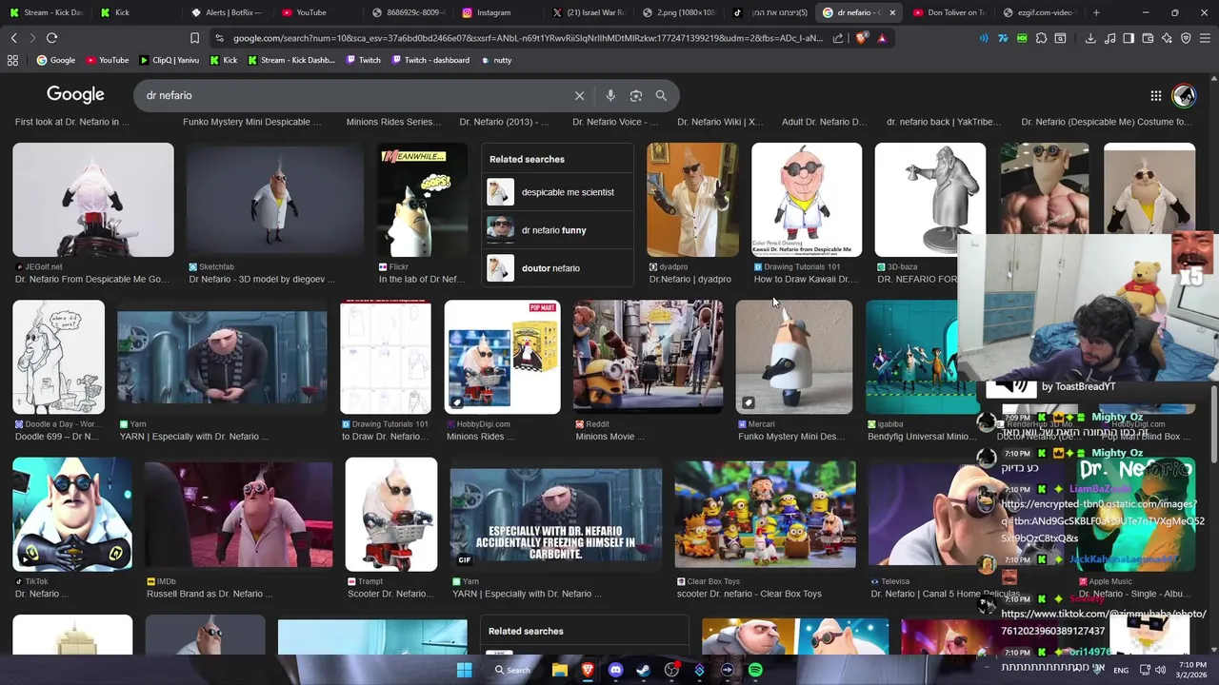The width and height of the screenshot is (1219, 685).
Task: Select related search 'doutor nefario'
Action: tap(557, 268)
